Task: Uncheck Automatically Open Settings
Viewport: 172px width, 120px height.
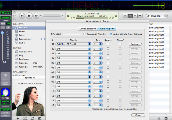Action: 111,34
